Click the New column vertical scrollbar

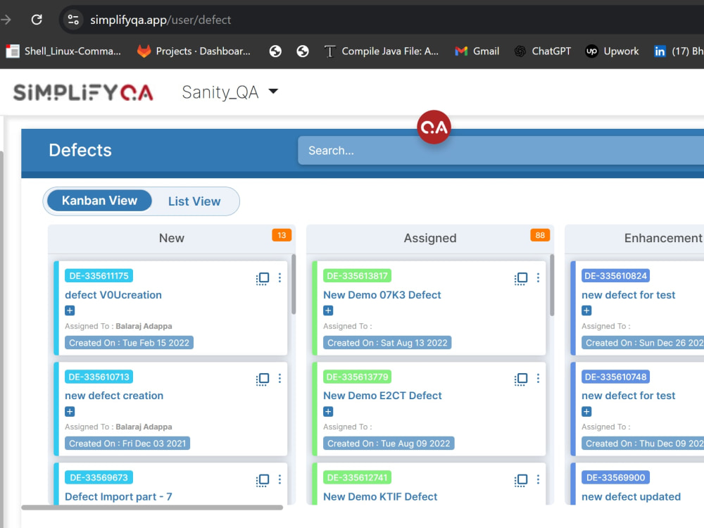point(294,284)
